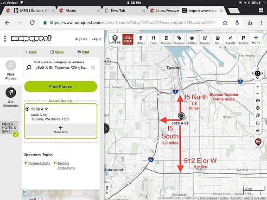Close the active mapquest tab
Viewport: 267px width, 200px height.
coord(222,11)
